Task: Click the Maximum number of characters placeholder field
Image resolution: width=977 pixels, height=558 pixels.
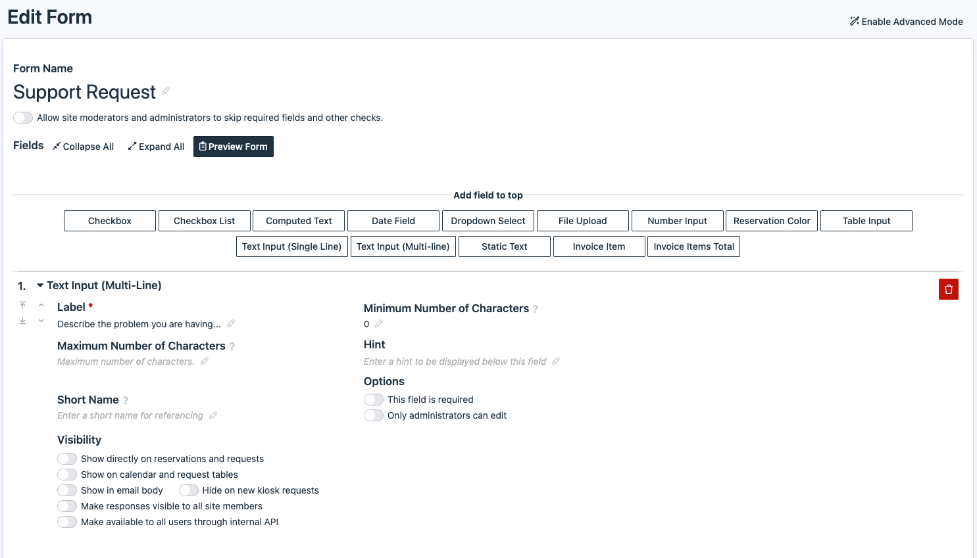Action: (x=126, y=361)
